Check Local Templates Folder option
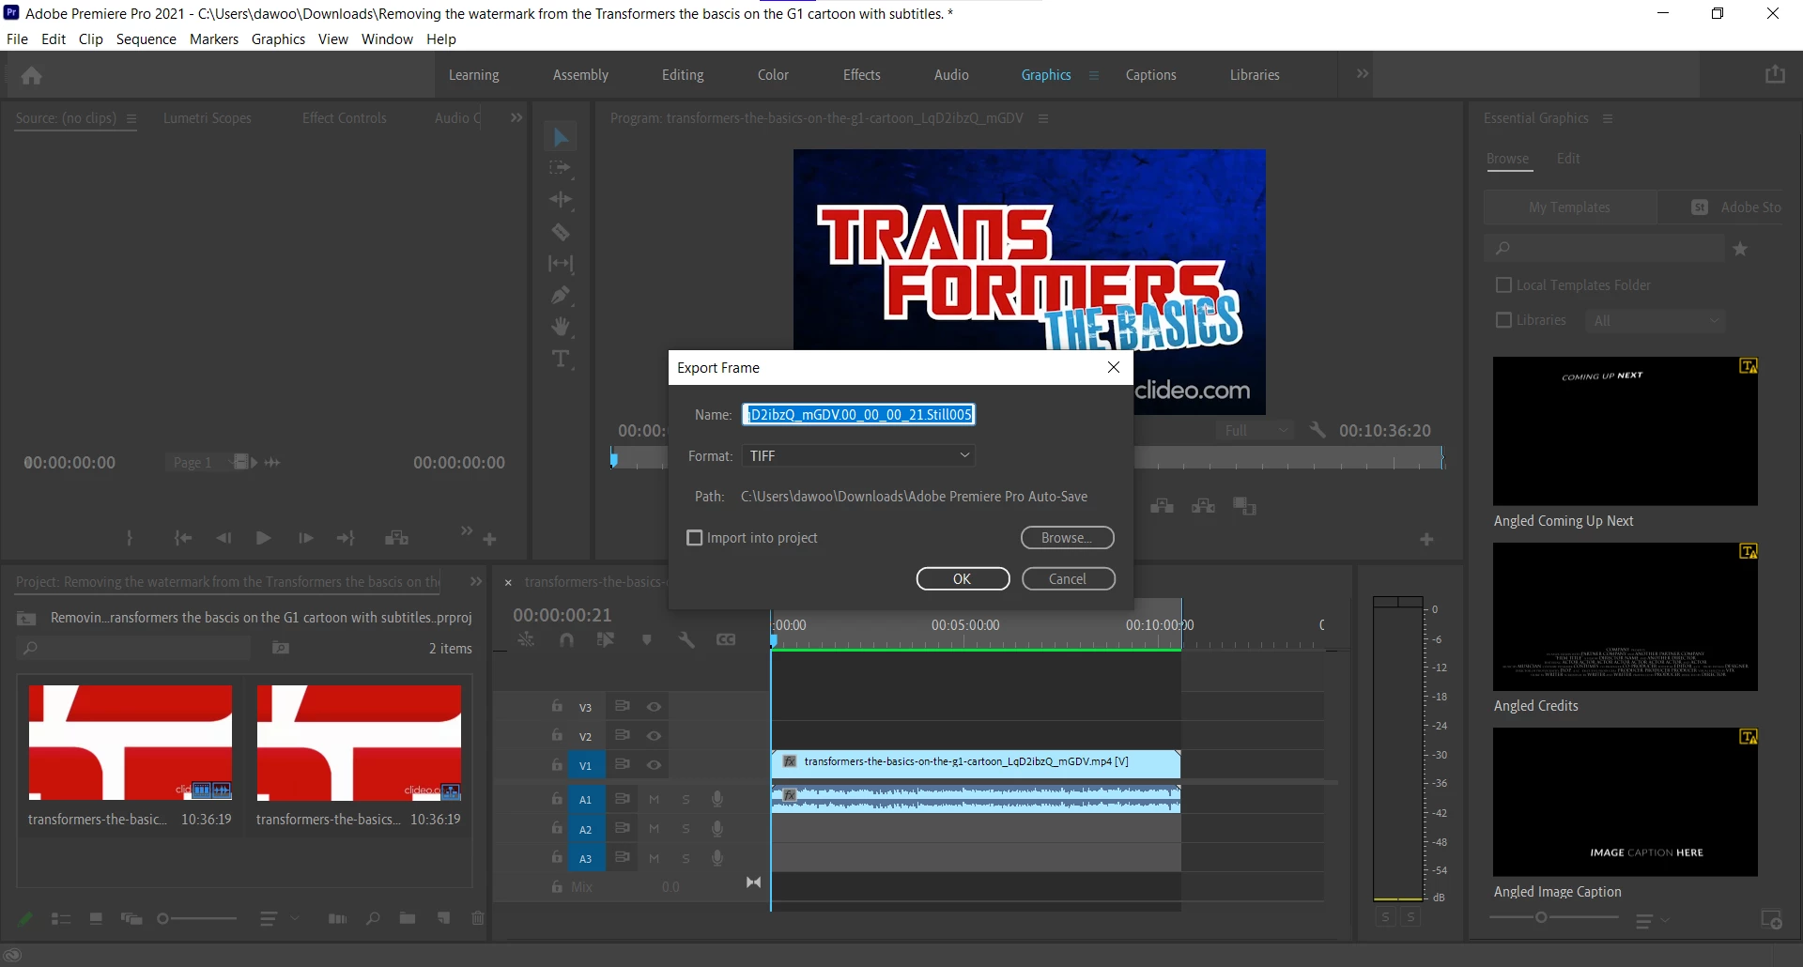 coord(1503,284)
